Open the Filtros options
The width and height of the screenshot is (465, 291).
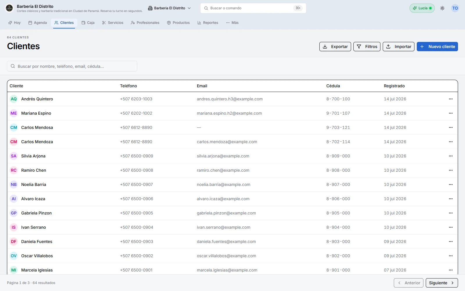click(367, 47)
